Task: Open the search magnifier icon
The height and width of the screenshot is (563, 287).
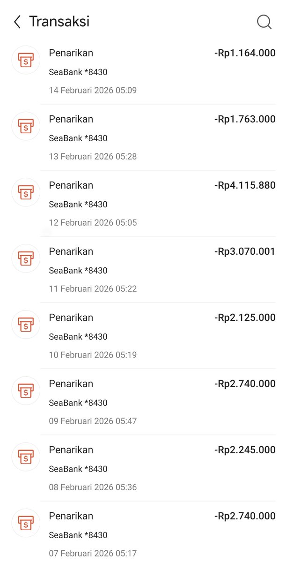Action: tap(264, 22)
